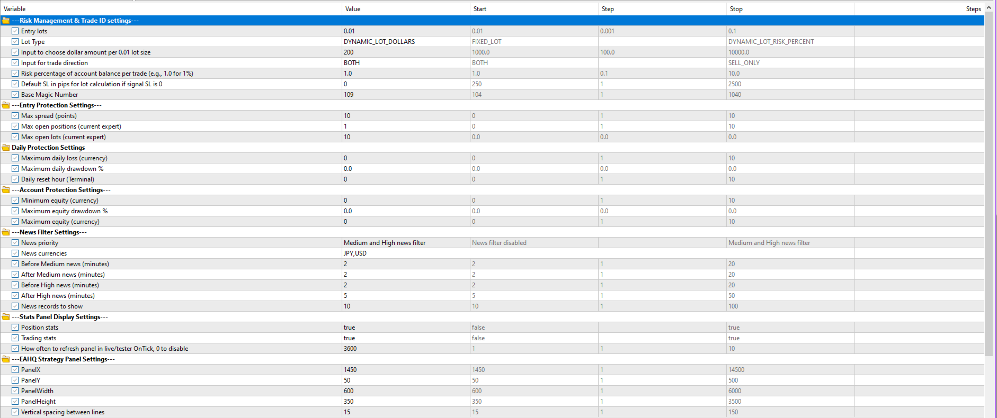Click the Risk Management & Trade ID settings folder icon
This screenshot has width=997, height=418.
tap(6, 21)
